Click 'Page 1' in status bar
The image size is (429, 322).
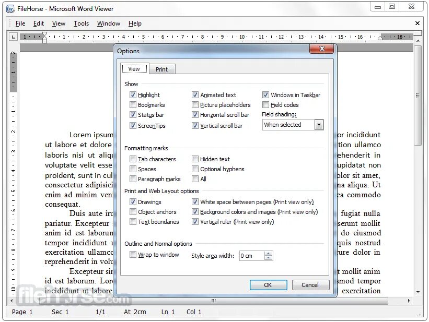tap(22, 312)
